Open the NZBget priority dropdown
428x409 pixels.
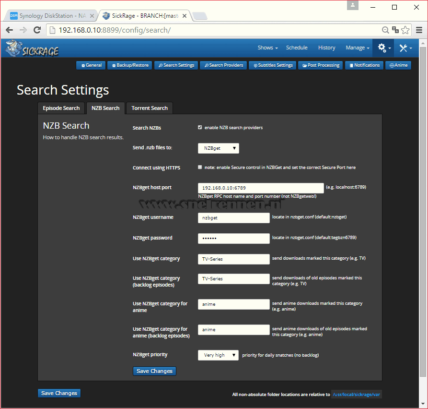218,355
